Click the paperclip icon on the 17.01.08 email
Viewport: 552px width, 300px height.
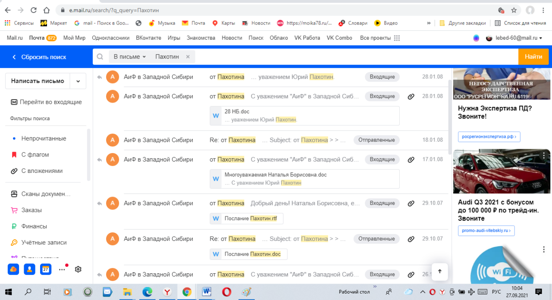[x=411, y=159]
